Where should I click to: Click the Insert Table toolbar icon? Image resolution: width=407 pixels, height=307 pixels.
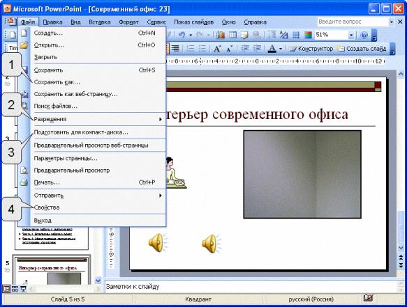tap(233, 35)
